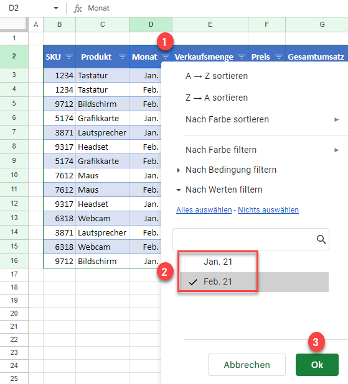348x384 pixels.
Task: Click Feb. month cell in row 4
Action: (145, 90)
